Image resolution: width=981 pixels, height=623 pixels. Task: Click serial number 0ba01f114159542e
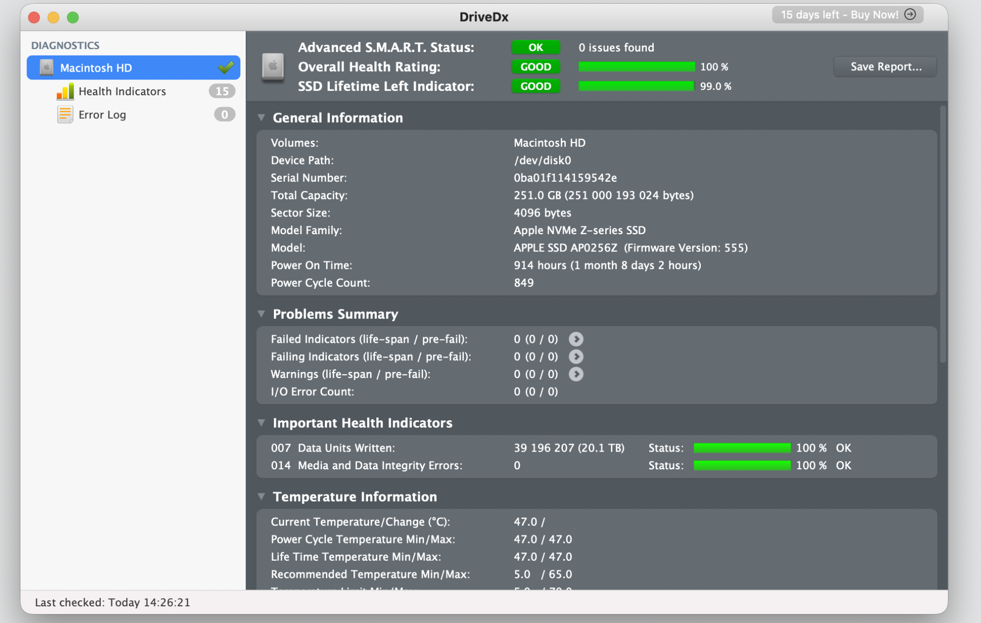[x=565, y=178]
